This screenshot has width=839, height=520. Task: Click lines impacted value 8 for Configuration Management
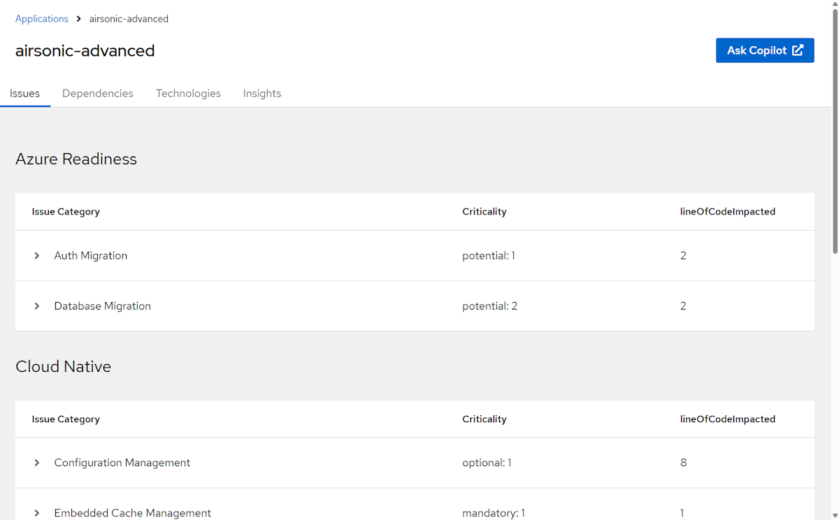click(x=684, y=463)
